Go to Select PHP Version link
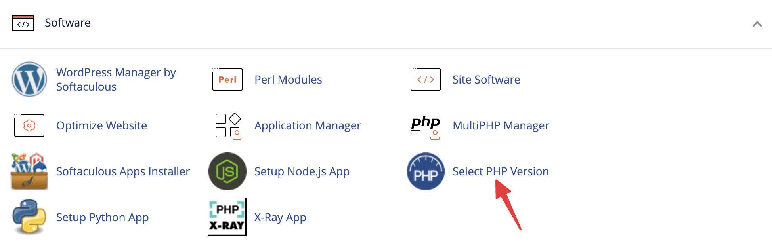 coord(501,171)
